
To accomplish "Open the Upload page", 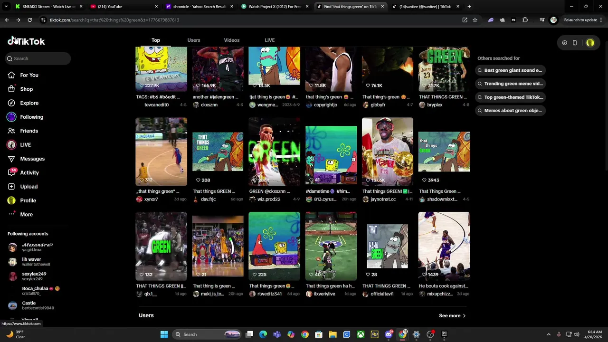I will click(28, 187).
